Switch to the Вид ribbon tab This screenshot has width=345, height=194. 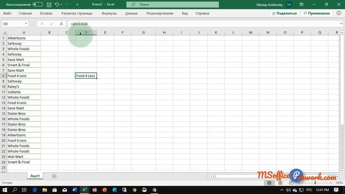(184, 13)
